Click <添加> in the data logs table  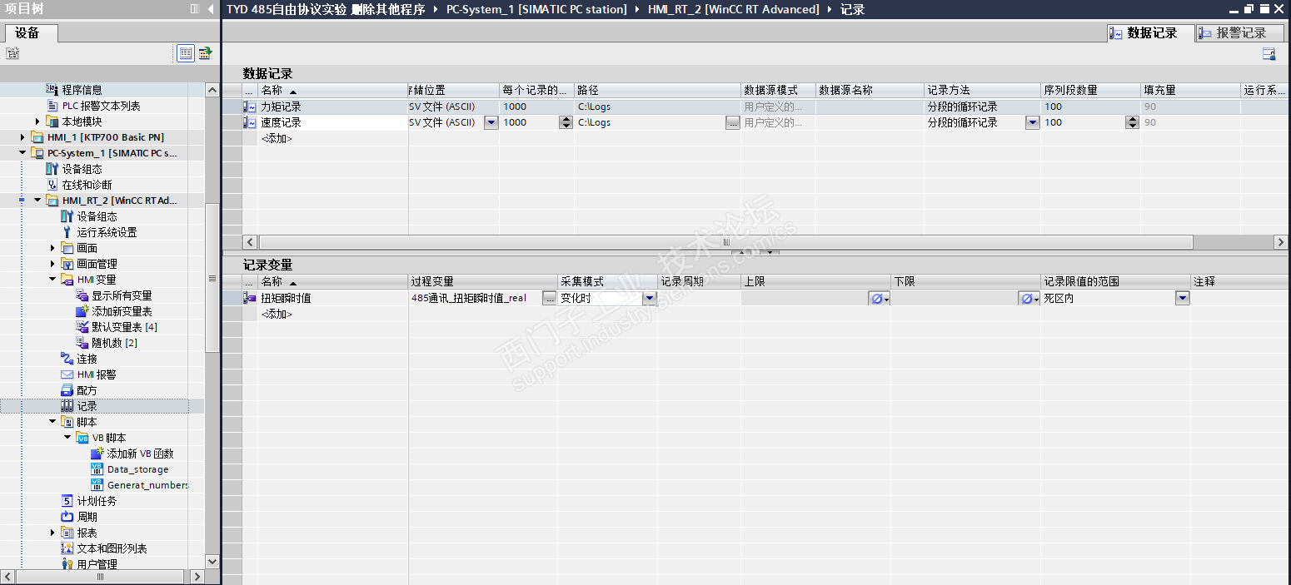click(x=277, y=138)
